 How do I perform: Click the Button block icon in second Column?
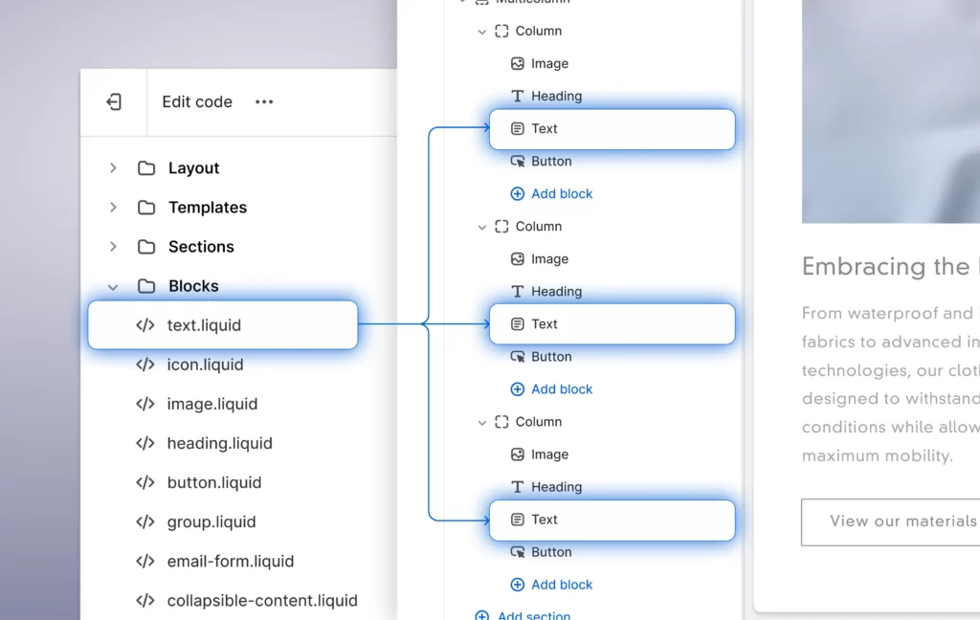click(518, 357)
